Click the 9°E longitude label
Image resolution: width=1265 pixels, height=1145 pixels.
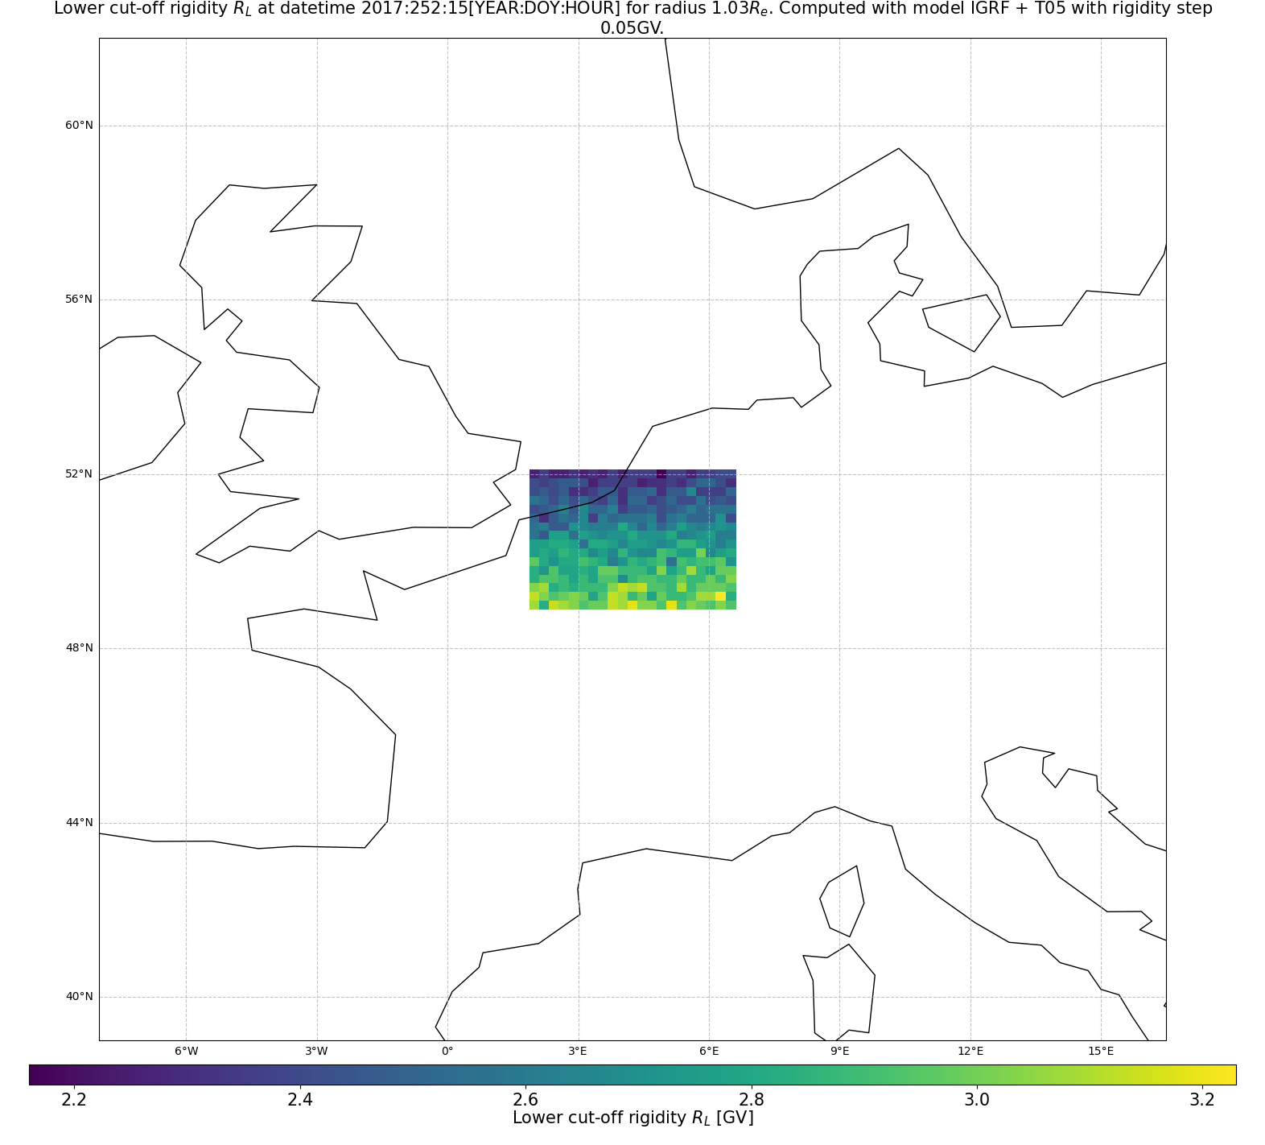coord(839,1051)
